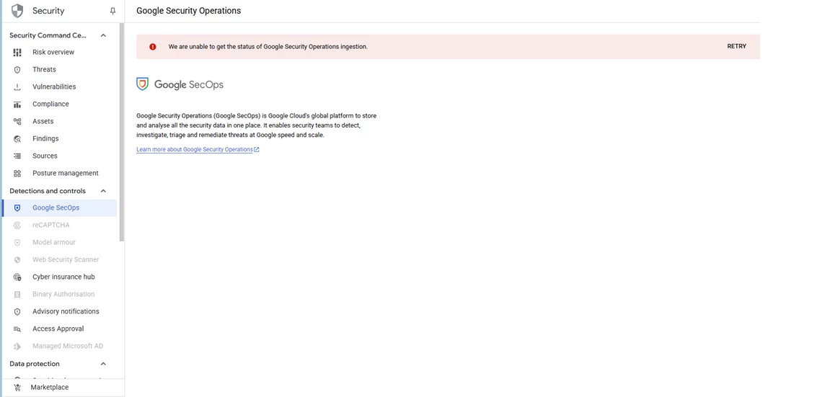Click the Posture management icon
Viewport: 825px width, 397px height.
pos(17,174)
